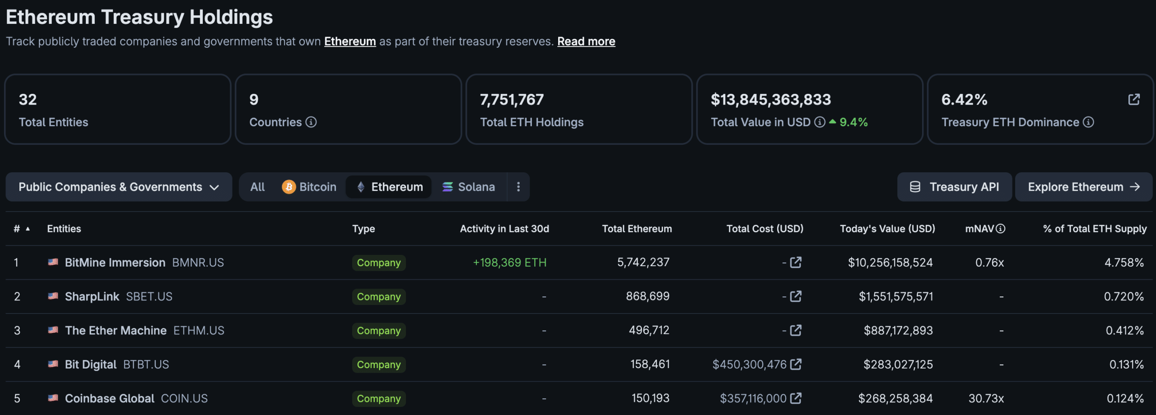Click Bit Digital cost $450,300,476

coord(750,364)
